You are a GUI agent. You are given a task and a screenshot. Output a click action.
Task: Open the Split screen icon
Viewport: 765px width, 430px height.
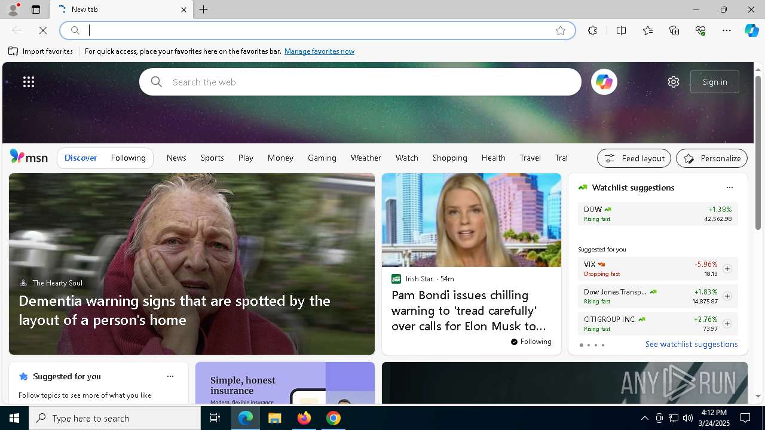tap(621, 30)
